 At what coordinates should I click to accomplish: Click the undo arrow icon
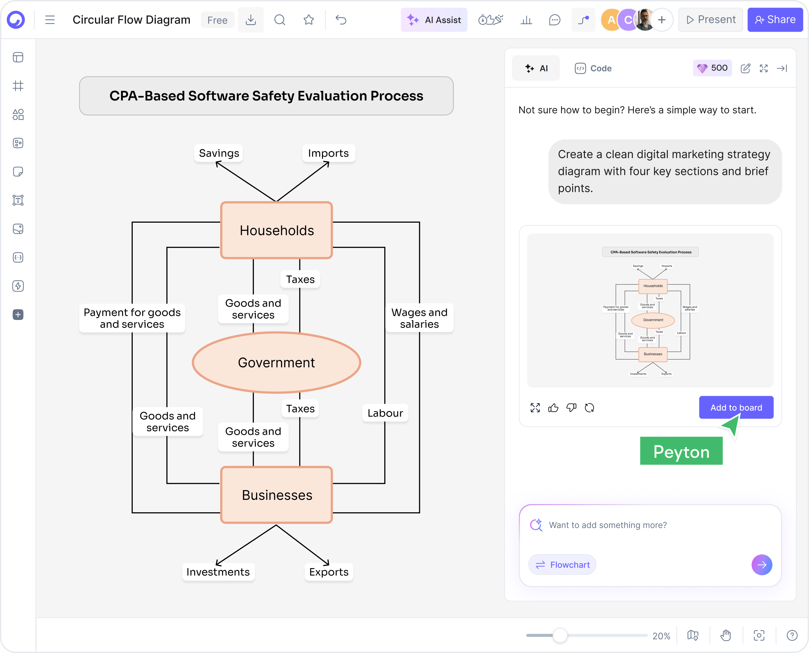coord(341,20)
